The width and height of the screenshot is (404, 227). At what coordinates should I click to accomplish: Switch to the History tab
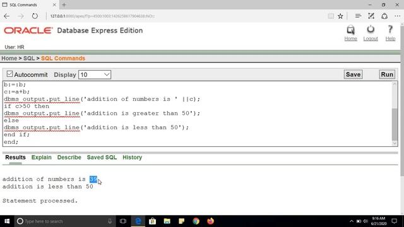pos(132,157)
